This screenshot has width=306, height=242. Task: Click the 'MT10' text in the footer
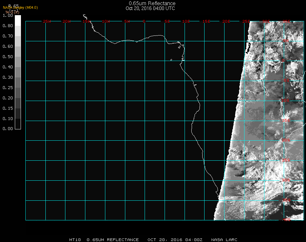point(76,240)
